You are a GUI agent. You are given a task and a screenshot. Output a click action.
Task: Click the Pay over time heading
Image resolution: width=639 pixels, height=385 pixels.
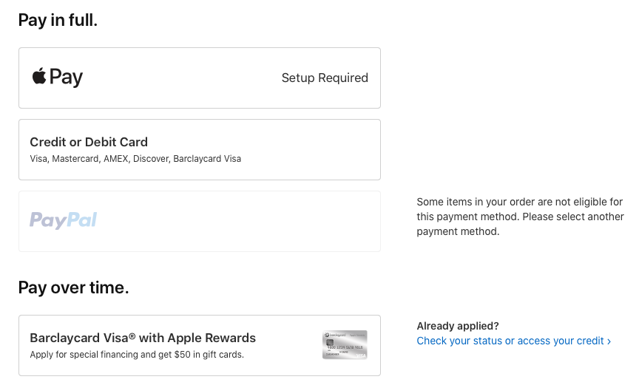point(73,287)
